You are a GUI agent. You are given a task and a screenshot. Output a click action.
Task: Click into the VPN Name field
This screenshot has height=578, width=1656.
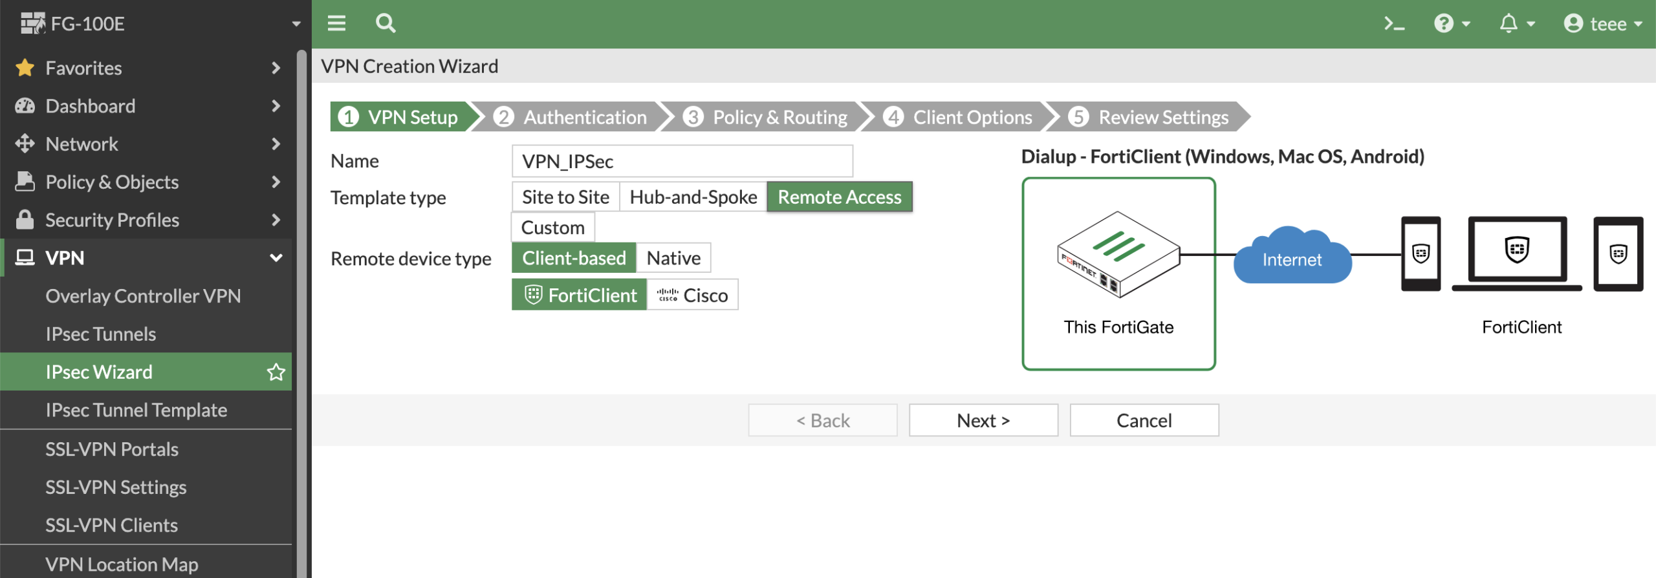tap(682, 161)
